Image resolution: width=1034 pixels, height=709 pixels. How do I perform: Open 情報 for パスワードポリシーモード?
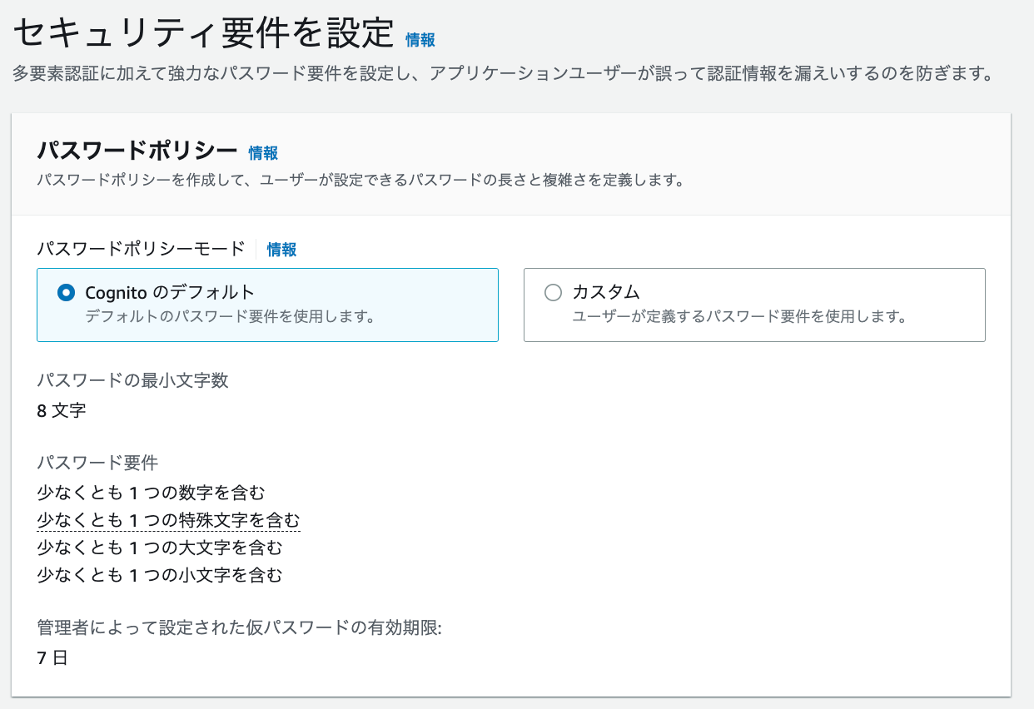(281, 249)
